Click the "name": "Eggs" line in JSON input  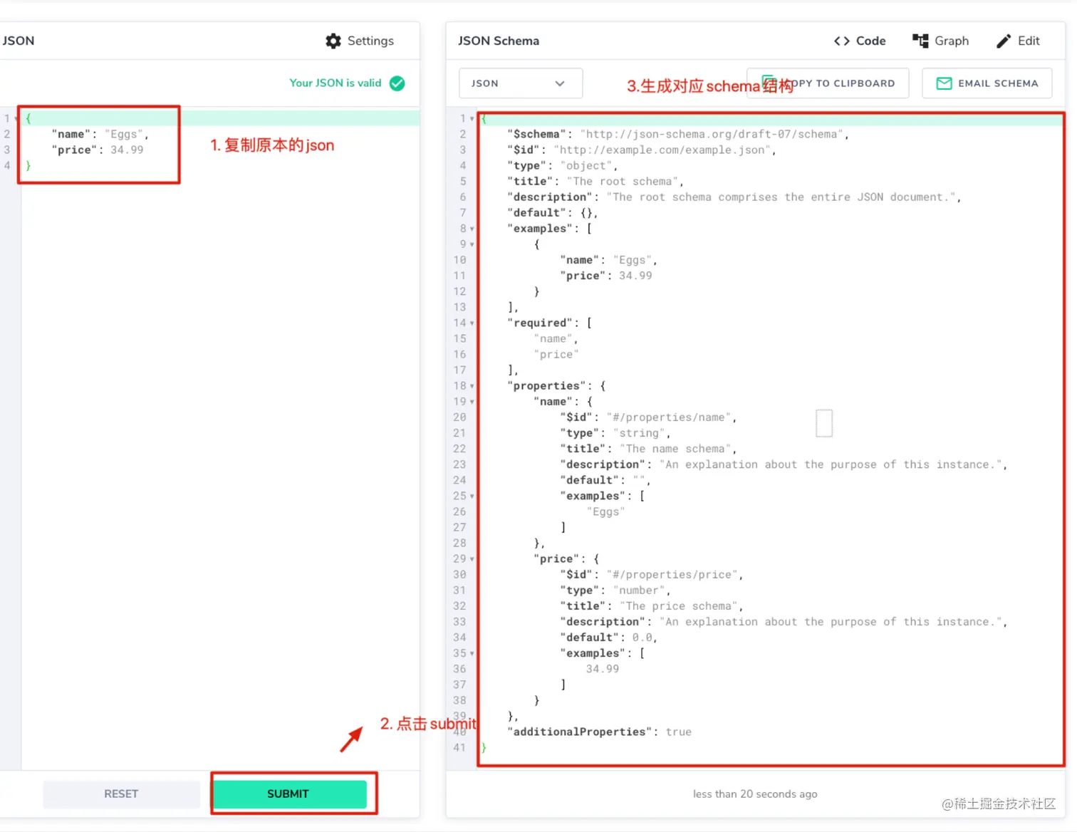[100, 135]
